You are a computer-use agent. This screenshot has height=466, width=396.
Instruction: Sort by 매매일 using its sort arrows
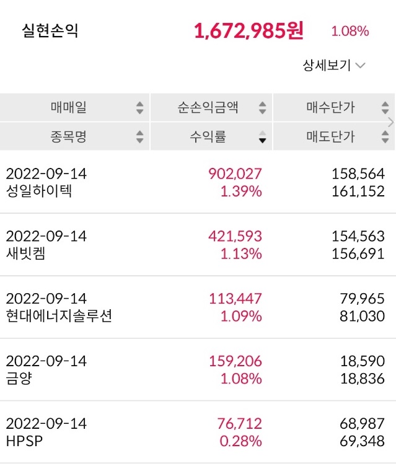(x=139, y=108)
